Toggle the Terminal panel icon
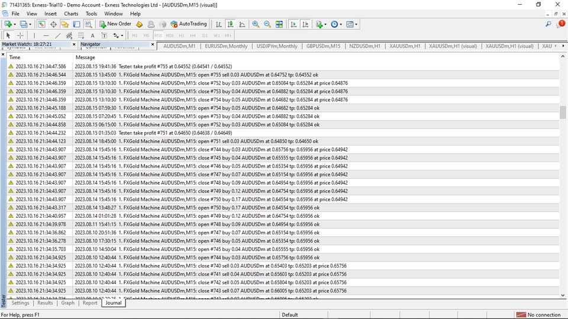568x319 pixels. click(76, 24)
